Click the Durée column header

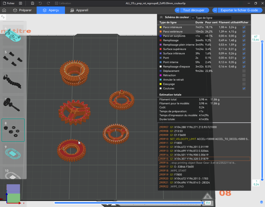(199, 23)
